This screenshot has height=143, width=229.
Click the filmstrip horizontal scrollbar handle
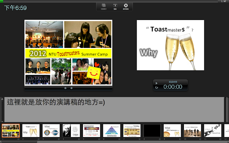tap(19, 142)
